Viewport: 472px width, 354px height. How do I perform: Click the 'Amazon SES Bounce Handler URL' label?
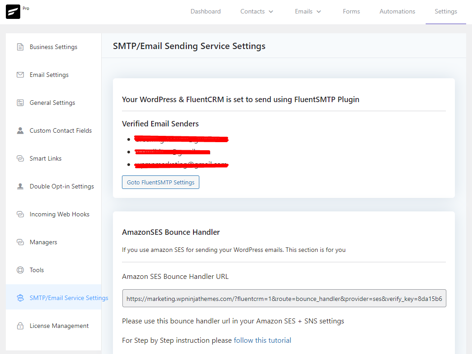click(x=175, y=276)
